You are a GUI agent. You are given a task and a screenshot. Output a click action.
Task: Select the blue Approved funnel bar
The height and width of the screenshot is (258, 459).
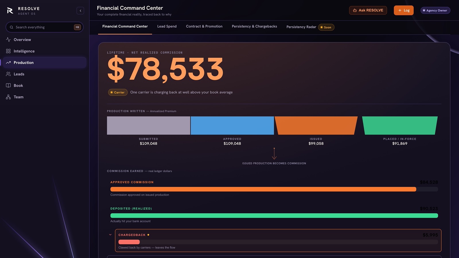[x=232, y=126]
